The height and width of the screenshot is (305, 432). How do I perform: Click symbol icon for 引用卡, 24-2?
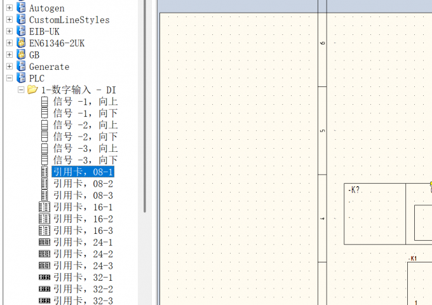44,254
